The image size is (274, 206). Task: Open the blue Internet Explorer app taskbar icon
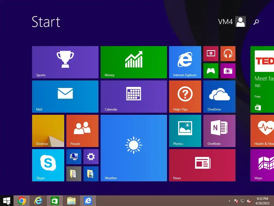pos(88,201)
